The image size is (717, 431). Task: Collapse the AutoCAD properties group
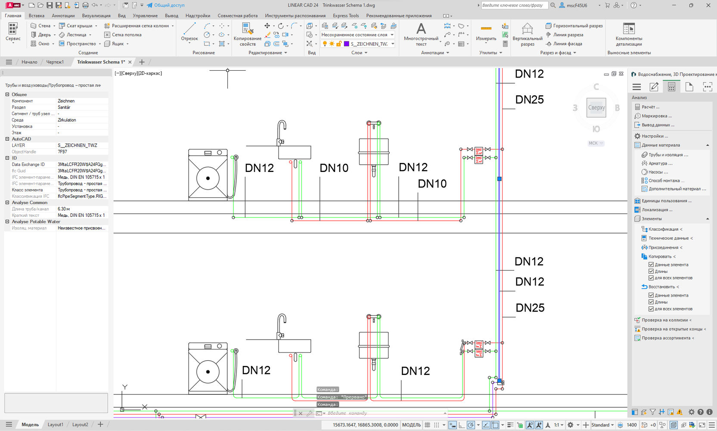click(x=7, y=139)
